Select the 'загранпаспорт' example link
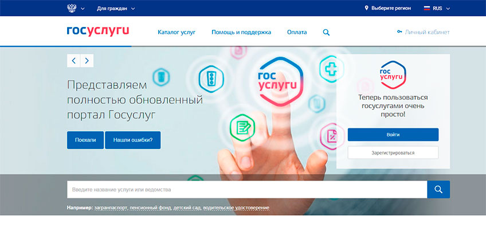486x231 pixels. pos(111,207)
